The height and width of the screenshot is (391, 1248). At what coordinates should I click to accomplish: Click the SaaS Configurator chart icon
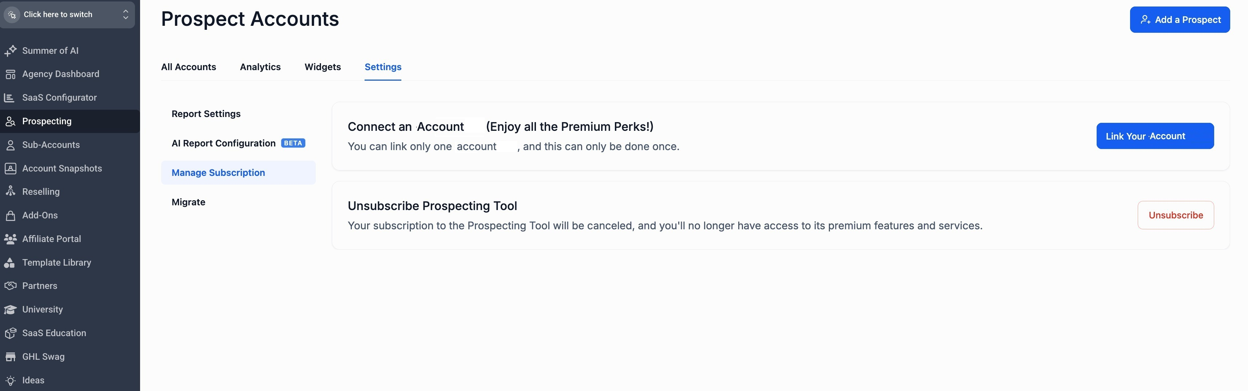point(9,98)
